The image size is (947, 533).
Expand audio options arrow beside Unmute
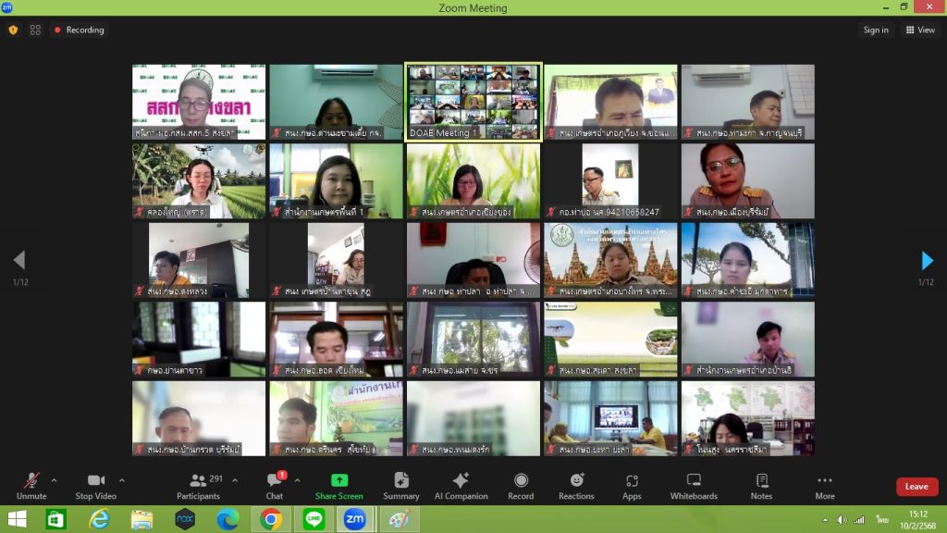[x=54, y=480]
